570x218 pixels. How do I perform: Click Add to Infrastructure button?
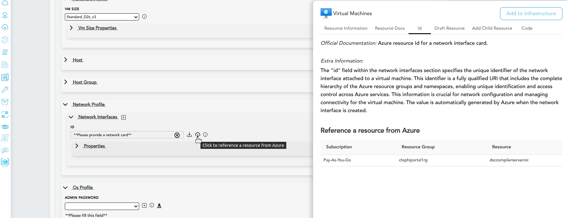coord(531,14)
